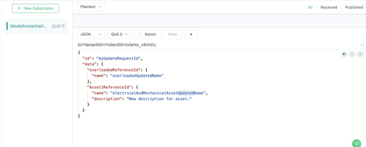Click the New Subscription button

pos(35,9)
